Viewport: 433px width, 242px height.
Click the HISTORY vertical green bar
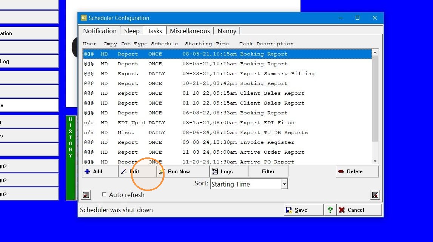[x=71, y=158]
